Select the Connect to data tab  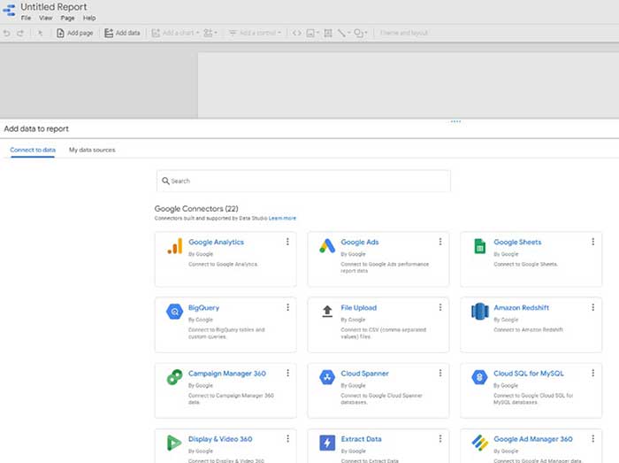pyautogui.click(x=33, y=150)
